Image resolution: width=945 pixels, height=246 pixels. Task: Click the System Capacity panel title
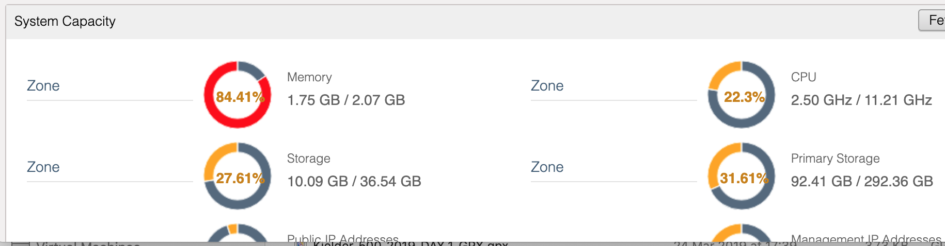coord(65,21)
